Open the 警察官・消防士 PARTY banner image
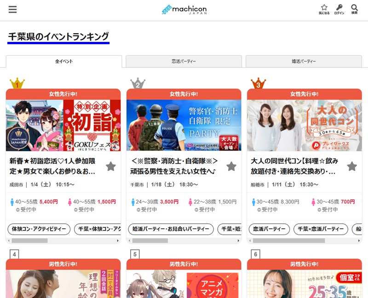The width and height of the screenshot is (368, 298). [184, 125]
